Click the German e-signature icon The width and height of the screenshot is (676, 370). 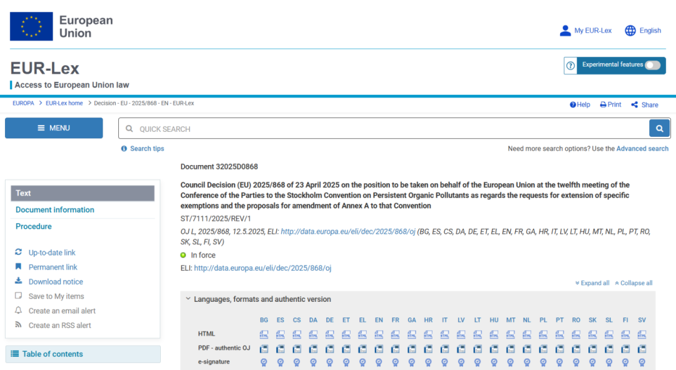coord(329,362)
